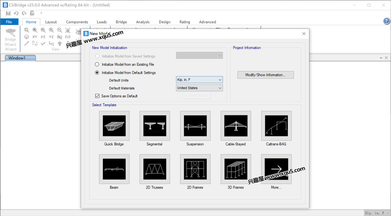
Task: Select the pan hand icon
Action: pyautogui.click(x=67, y=30)
